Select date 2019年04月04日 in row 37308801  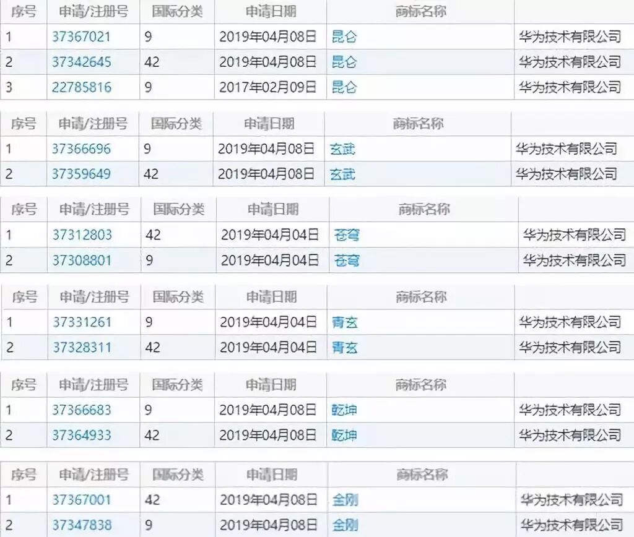click(x=270, y=260)
